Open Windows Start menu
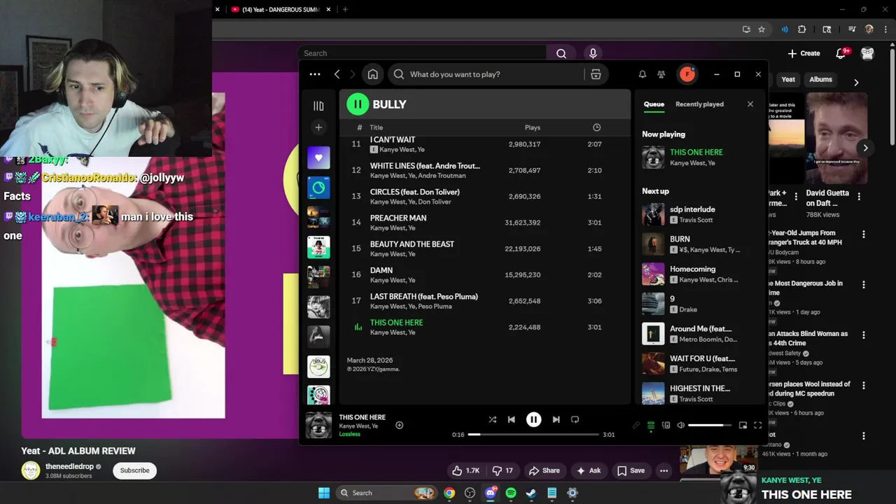The width and height of the screenshot is (896, 504). (x=324, y=493)
